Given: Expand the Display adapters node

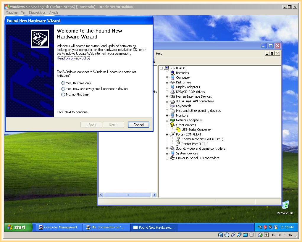Looking at the screenshot, I should [x=167, y=87].
